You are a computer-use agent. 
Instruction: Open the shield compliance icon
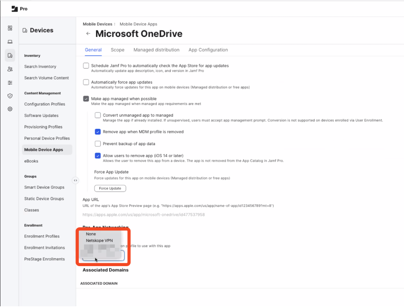(x=10, y=96)
